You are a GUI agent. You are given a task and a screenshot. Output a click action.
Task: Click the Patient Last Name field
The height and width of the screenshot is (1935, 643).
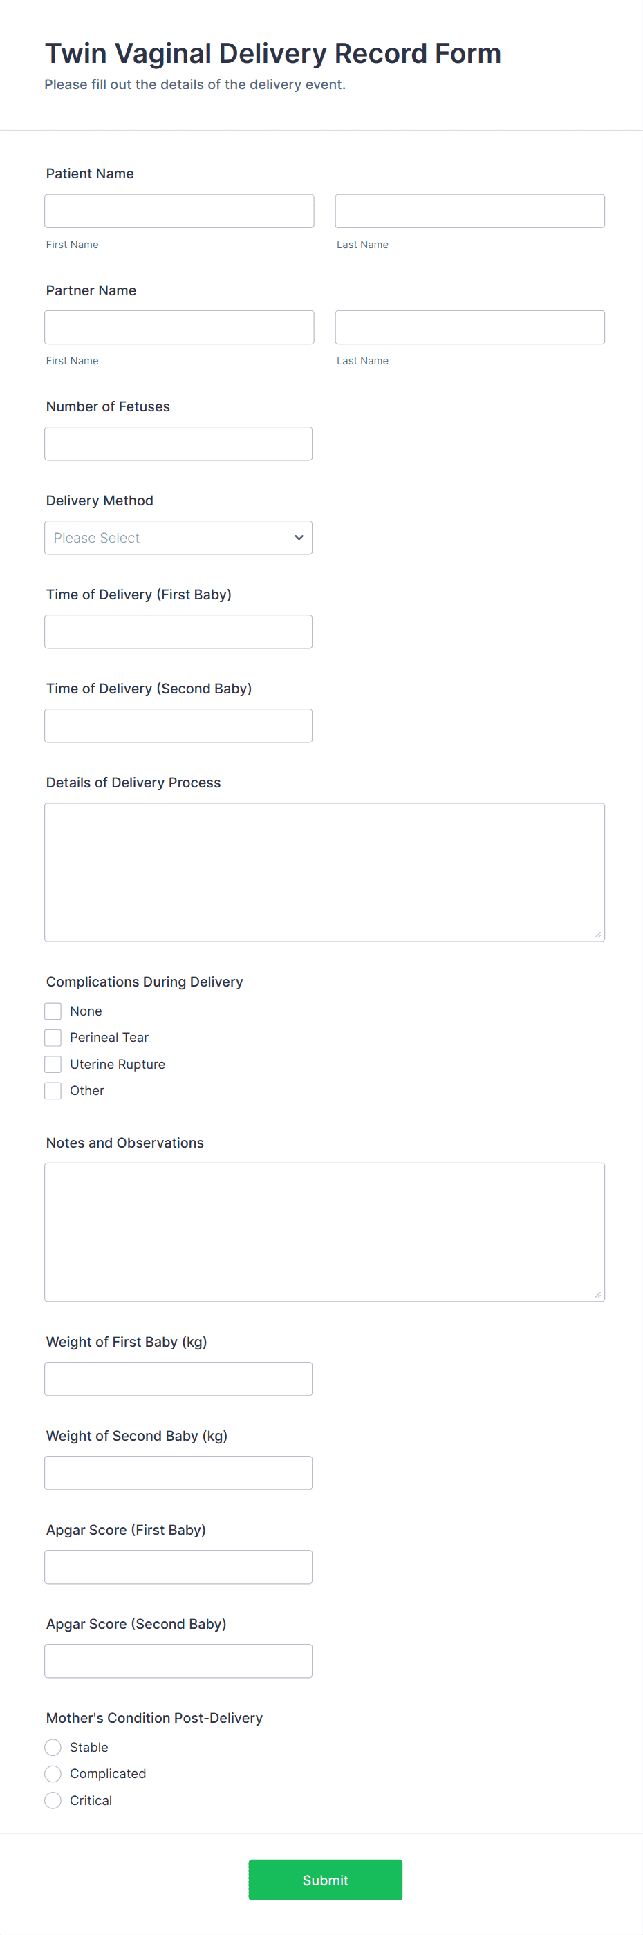click(469, 211)
